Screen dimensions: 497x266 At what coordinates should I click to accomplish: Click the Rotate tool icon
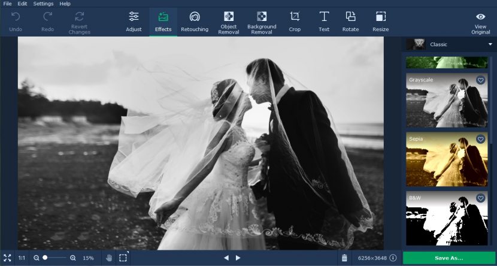351,22
